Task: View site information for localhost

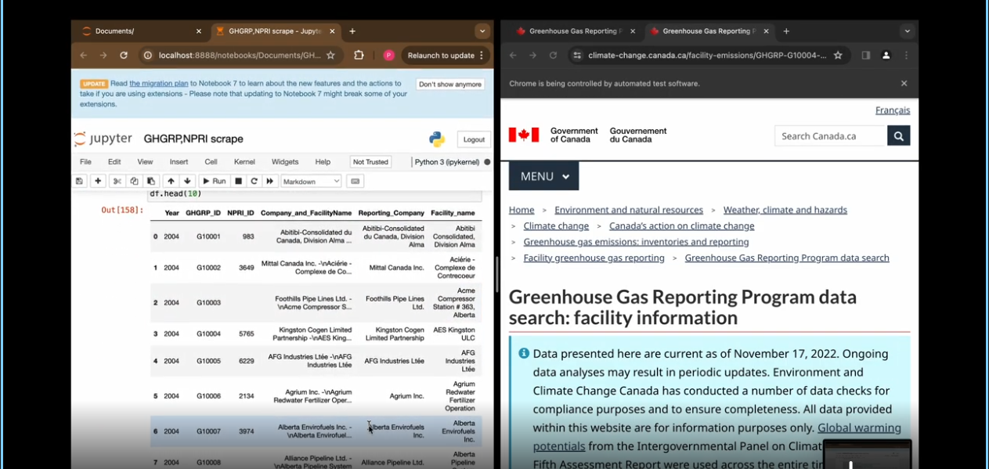Action: [x=147, y=56]
